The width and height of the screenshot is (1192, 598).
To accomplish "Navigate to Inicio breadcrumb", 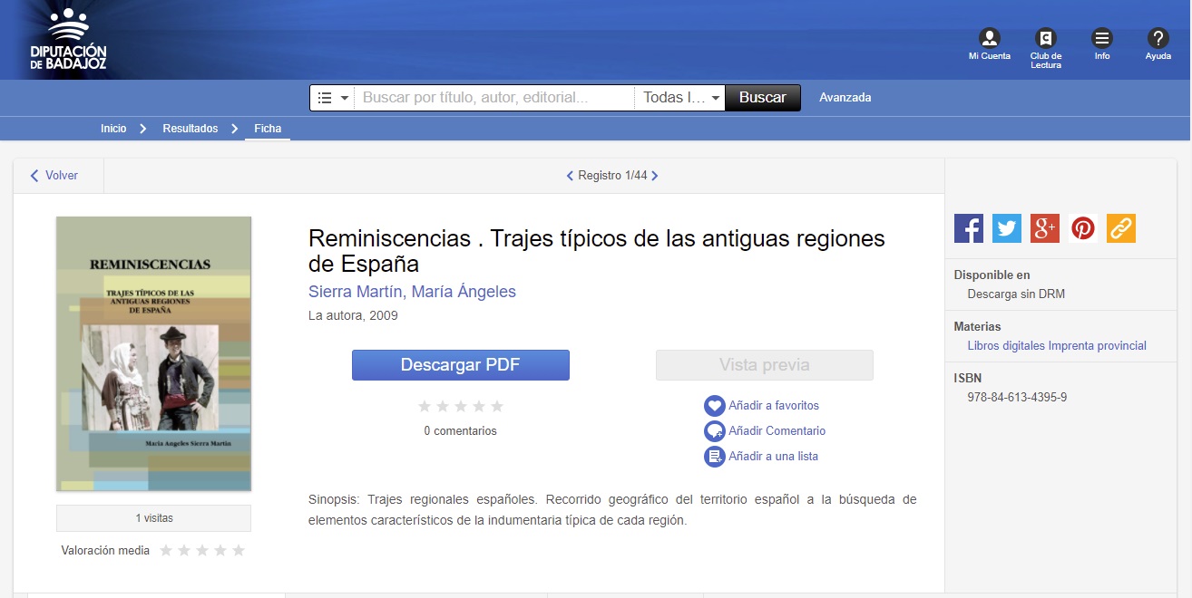I will 113,129.
